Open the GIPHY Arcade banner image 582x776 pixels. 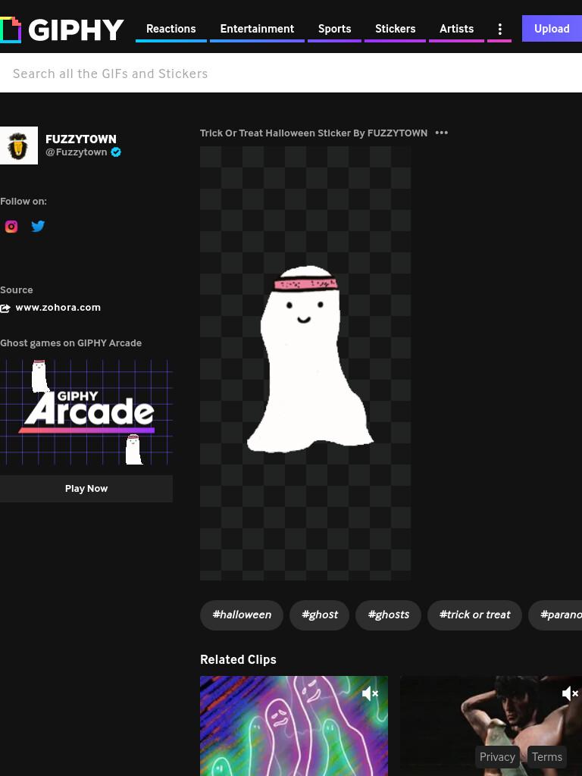86,412
